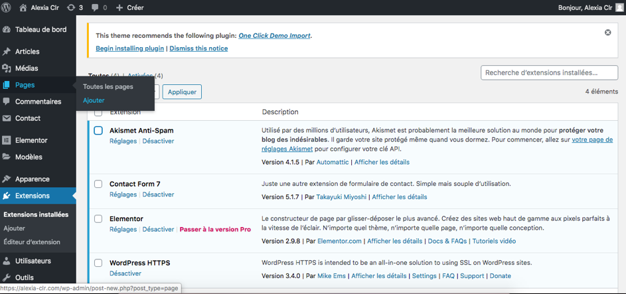Open the Médias menu
Screen dimensions: 626x294
[27, 68]
